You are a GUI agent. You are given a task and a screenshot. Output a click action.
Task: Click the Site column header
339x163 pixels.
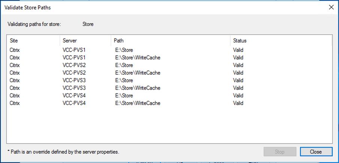click(33, 40)
